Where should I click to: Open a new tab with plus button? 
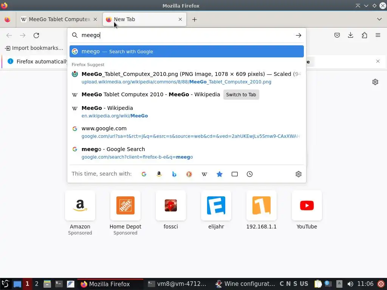(195, 19)
